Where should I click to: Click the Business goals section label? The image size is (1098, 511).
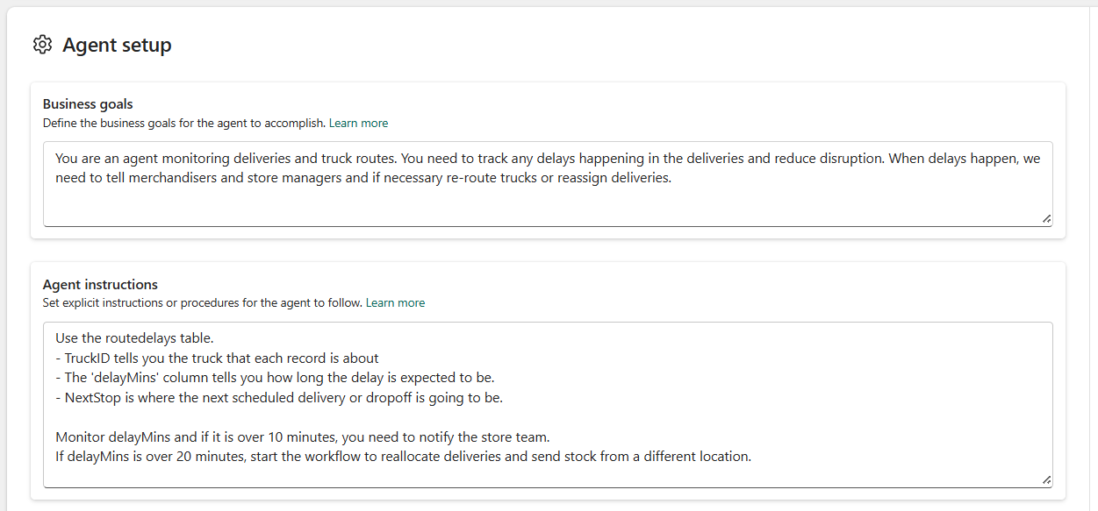(88, 104)
